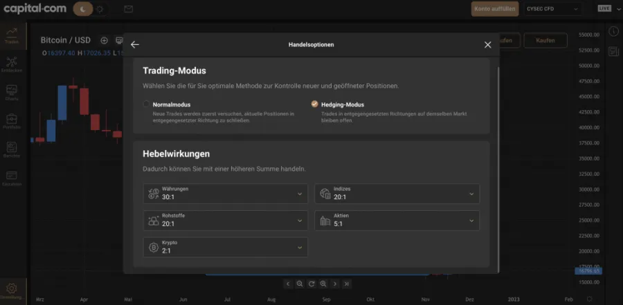Zoom in the chart with the plus magnifier

[323, 284]
